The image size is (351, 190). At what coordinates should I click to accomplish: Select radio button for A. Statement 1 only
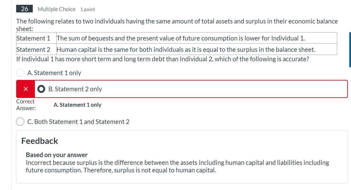click(20, 73)
